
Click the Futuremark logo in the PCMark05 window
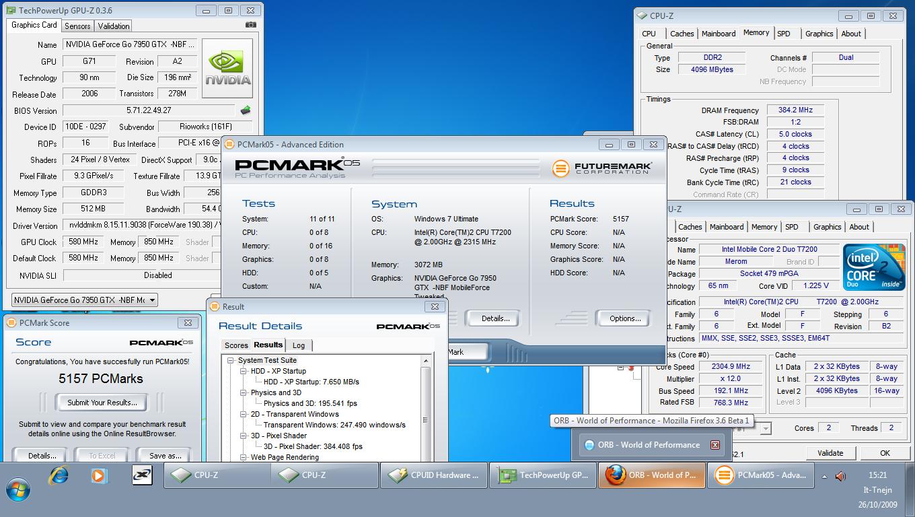(601, 168)
